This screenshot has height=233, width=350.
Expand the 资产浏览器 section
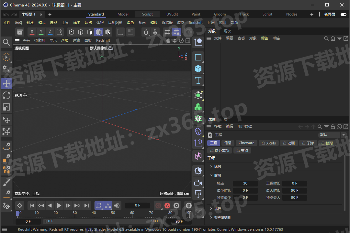[211, 217]
